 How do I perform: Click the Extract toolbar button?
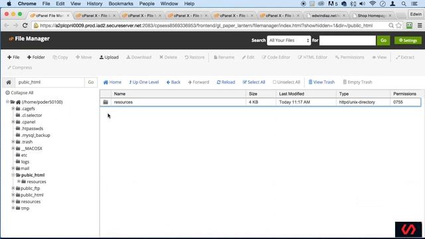[405, 57]
